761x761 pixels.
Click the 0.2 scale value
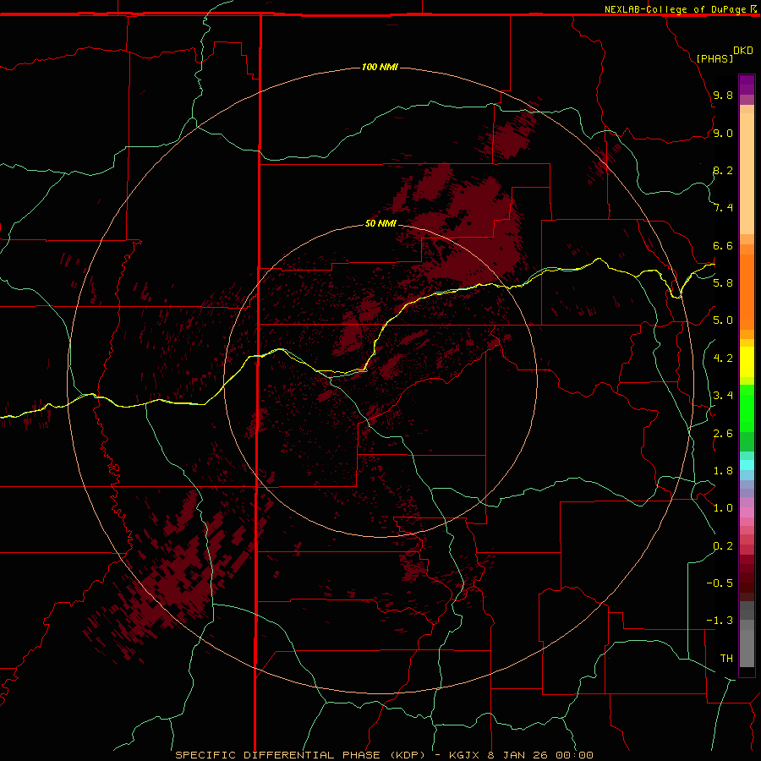(723, 545)
